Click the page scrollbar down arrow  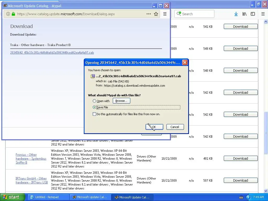[266, 191]
